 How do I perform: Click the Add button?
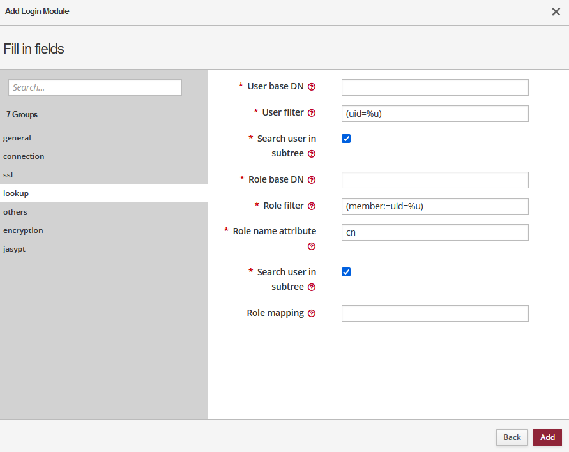(x=547, y=437)
